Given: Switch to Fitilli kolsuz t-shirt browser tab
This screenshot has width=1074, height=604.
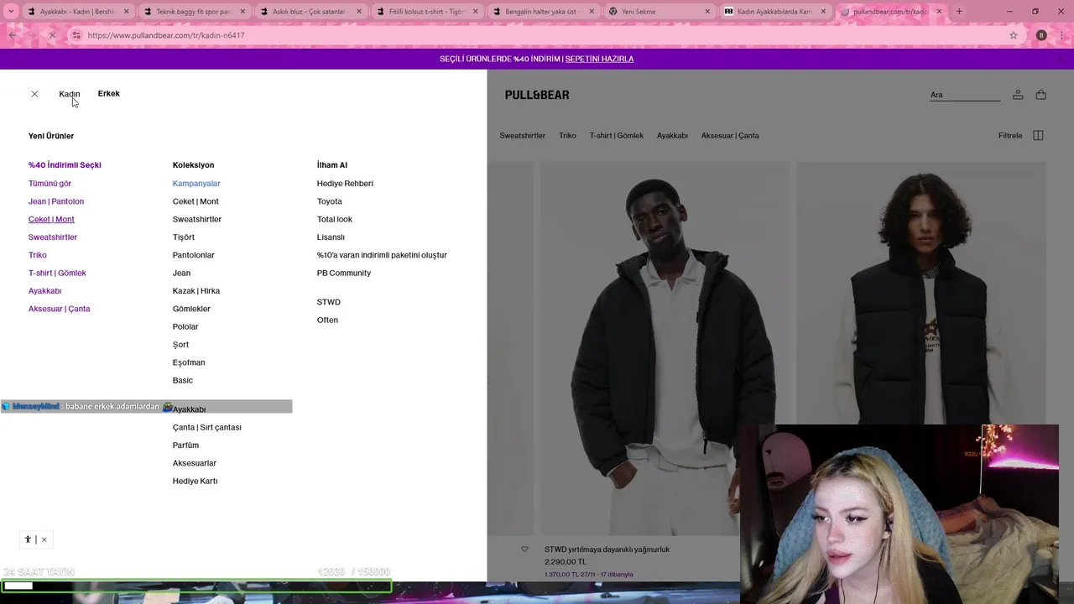Looking at the screenshot, I should click(425, 12).
